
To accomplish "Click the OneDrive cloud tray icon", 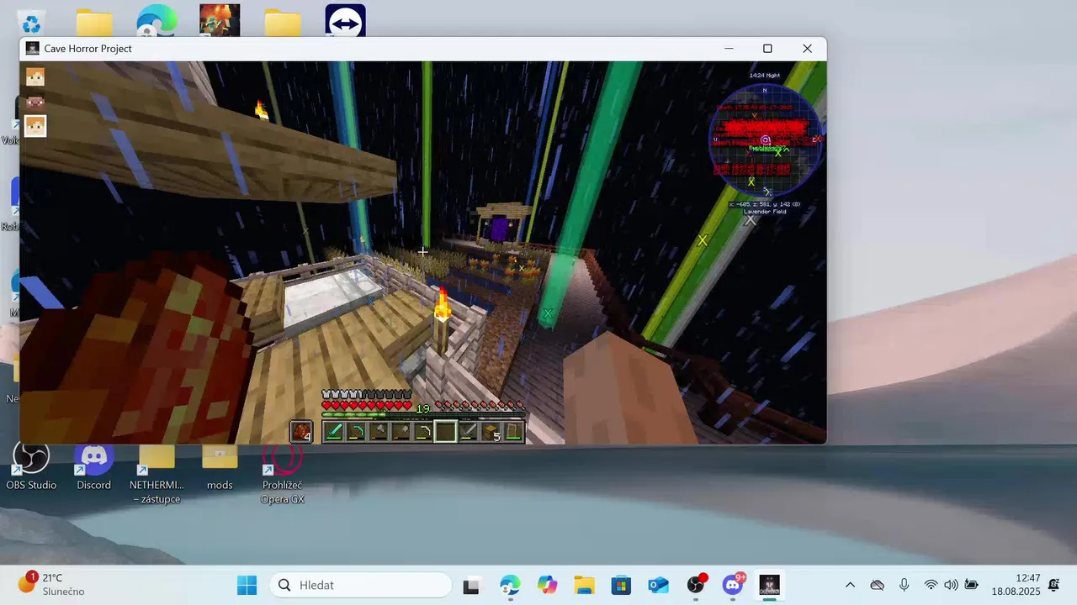I will tap(877, 585).
